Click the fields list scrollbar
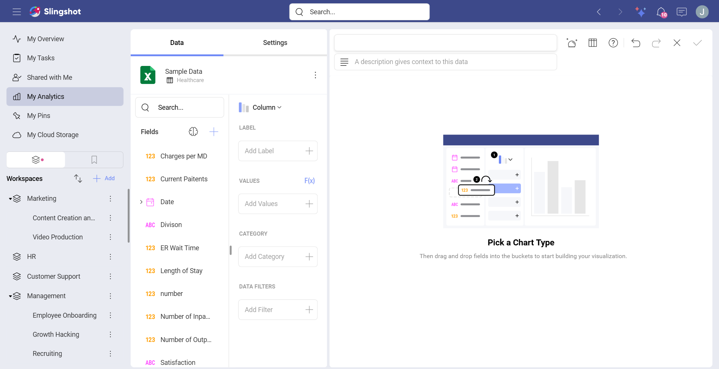Viewport: 719px width, 369px height. (231, 250)
